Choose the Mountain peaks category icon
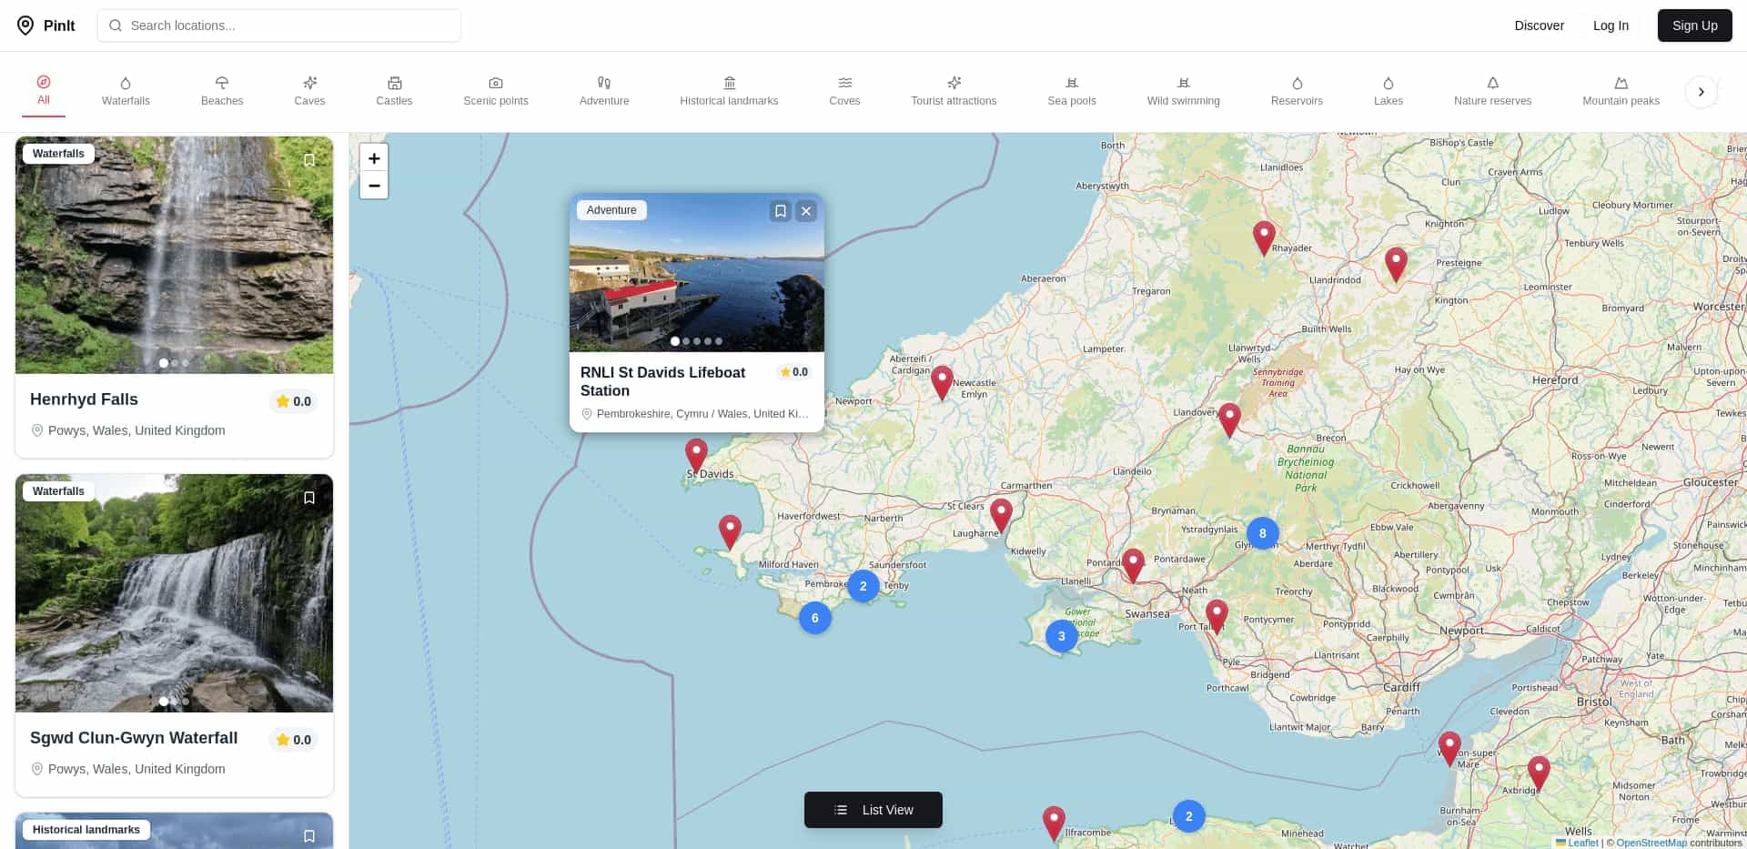Viewport: 1747px width, 849px height. [x=1620, y=83]
